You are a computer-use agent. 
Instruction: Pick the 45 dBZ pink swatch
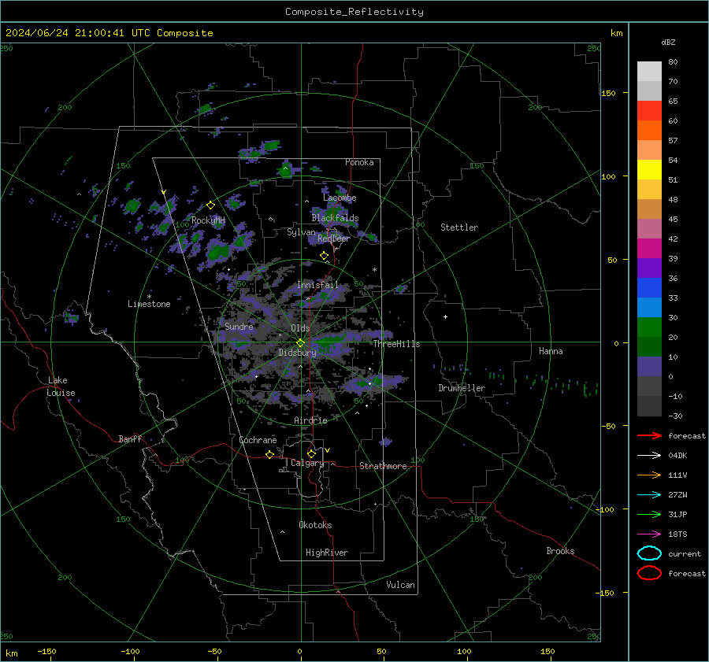coord(649,228)
